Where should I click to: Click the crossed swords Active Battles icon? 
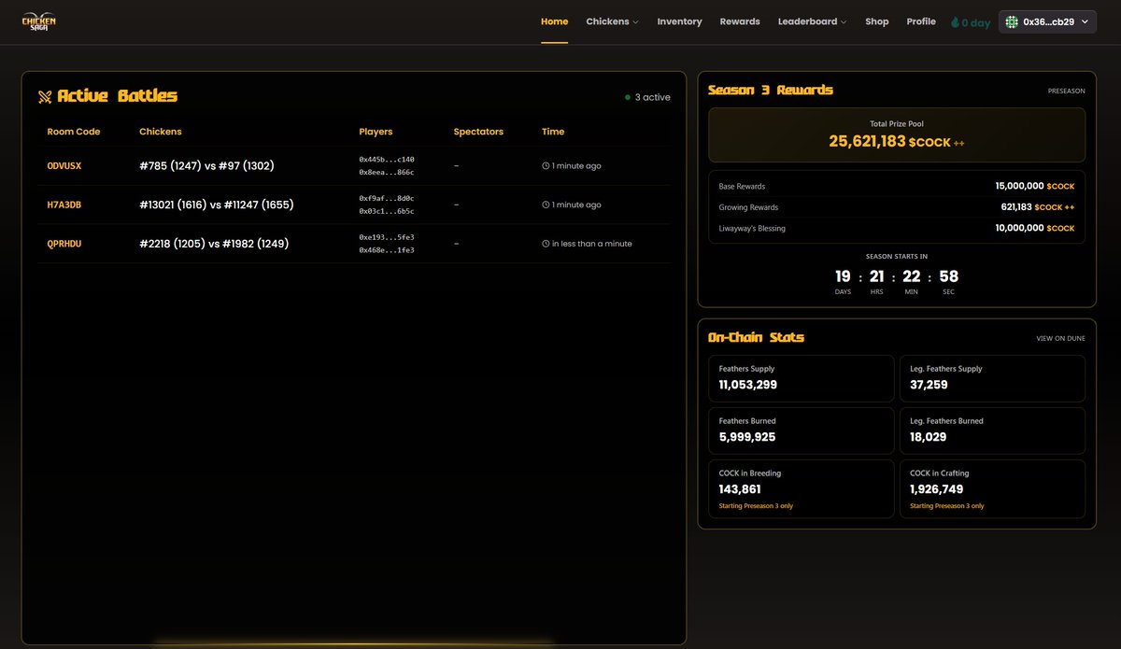[45, 96]
